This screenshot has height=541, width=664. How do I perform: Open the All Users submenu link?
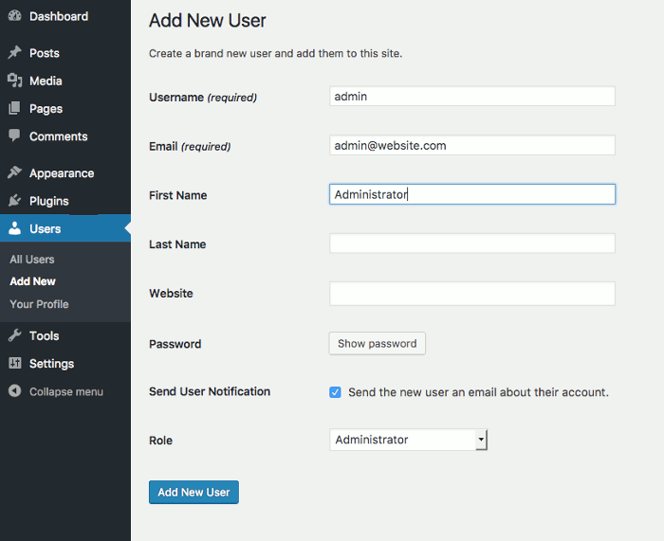click(x=32, y=260)
